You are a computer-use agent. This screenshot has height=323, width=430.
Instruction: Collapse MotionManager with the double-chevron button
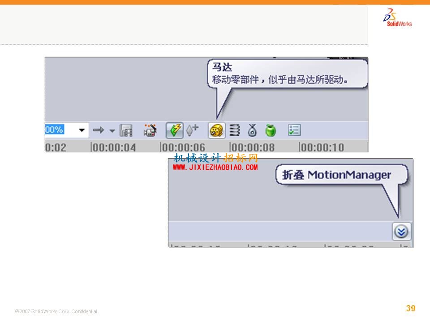pos(401,231)
